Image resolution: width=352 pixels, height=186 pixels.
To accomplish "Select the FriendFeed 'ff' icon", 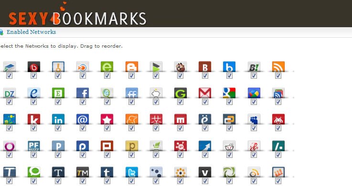I will tap(132, 93).
